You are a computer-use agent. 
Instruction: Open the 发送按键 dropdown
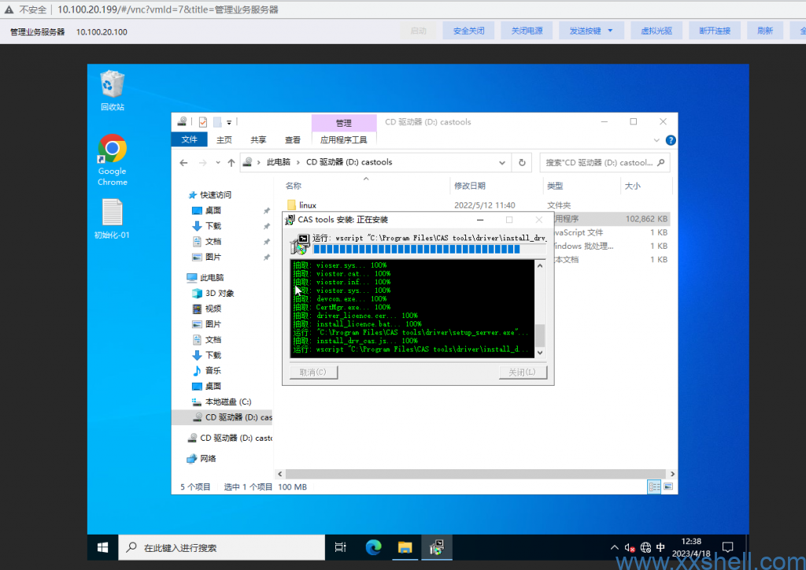(x=591, y=31)
